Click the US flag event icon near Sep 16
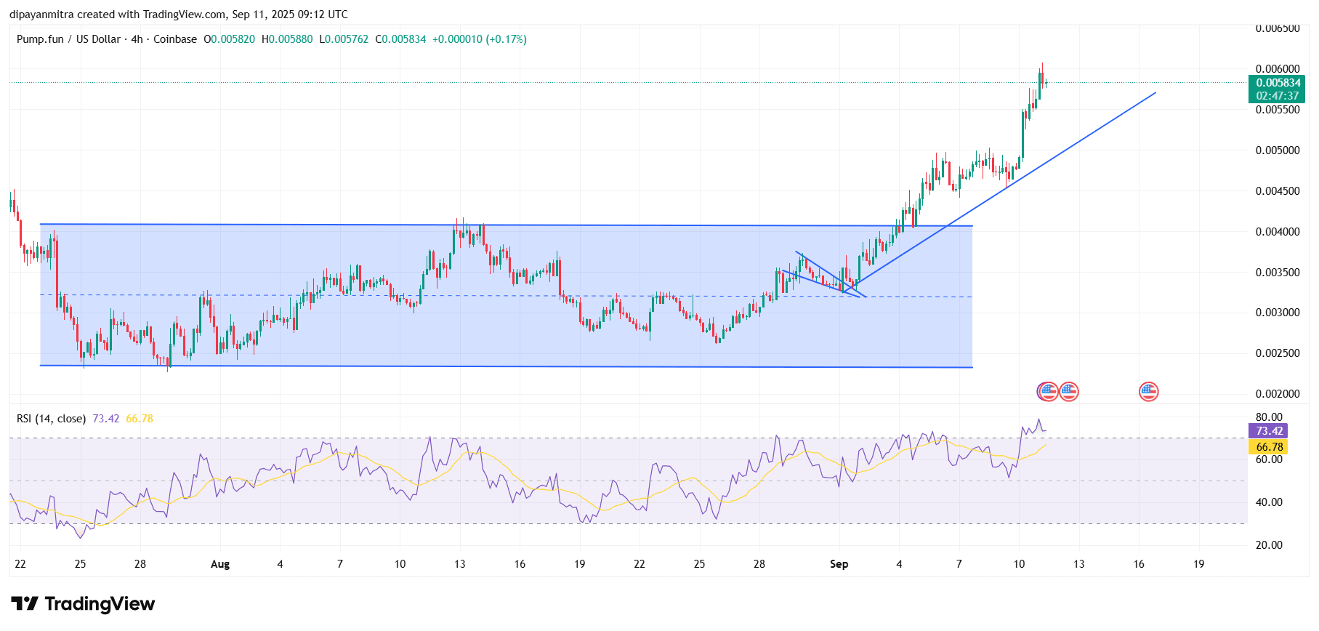Viewport: 1319px width, 631px height. click(1148, 392)
